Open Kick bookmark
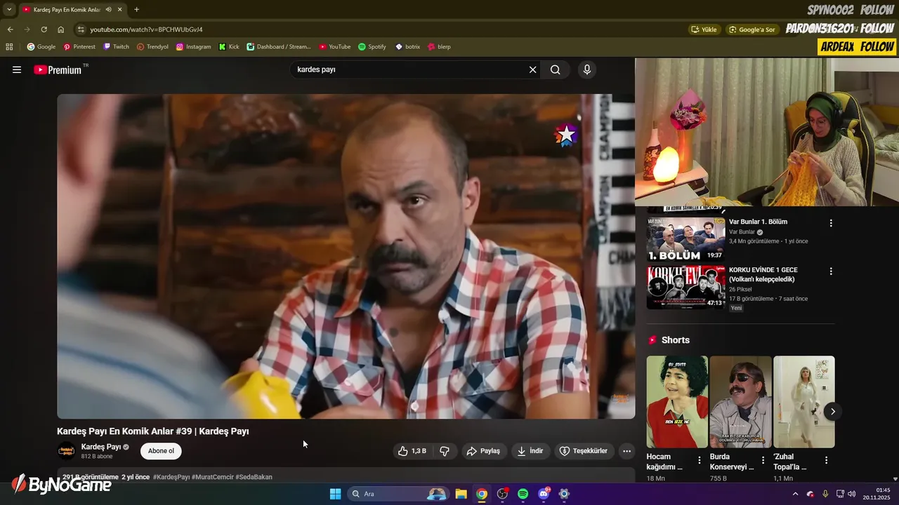 (x=229, y=47)
